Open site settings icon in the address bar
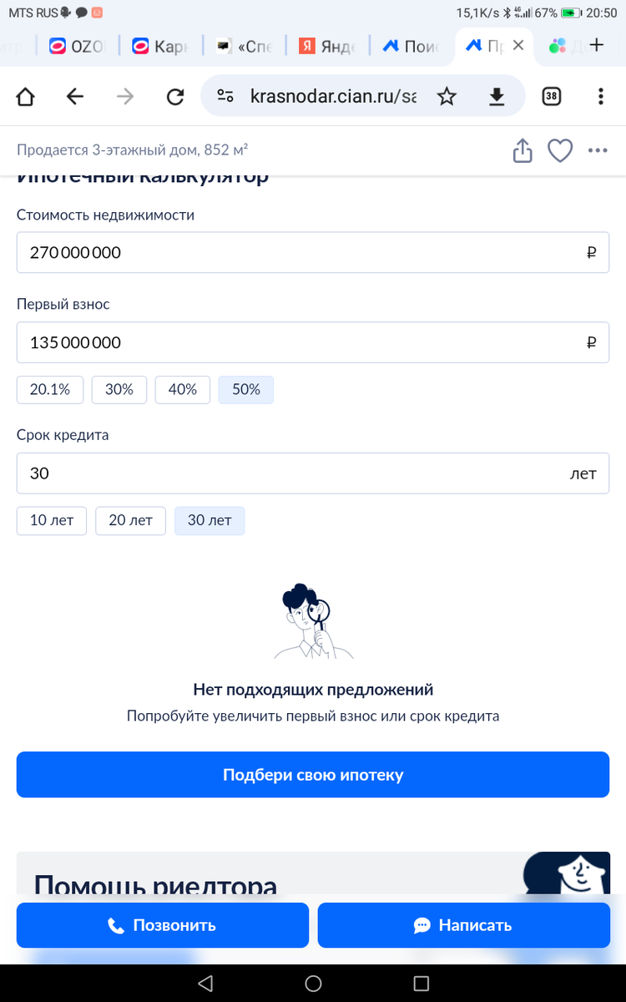 pos(225,95)
